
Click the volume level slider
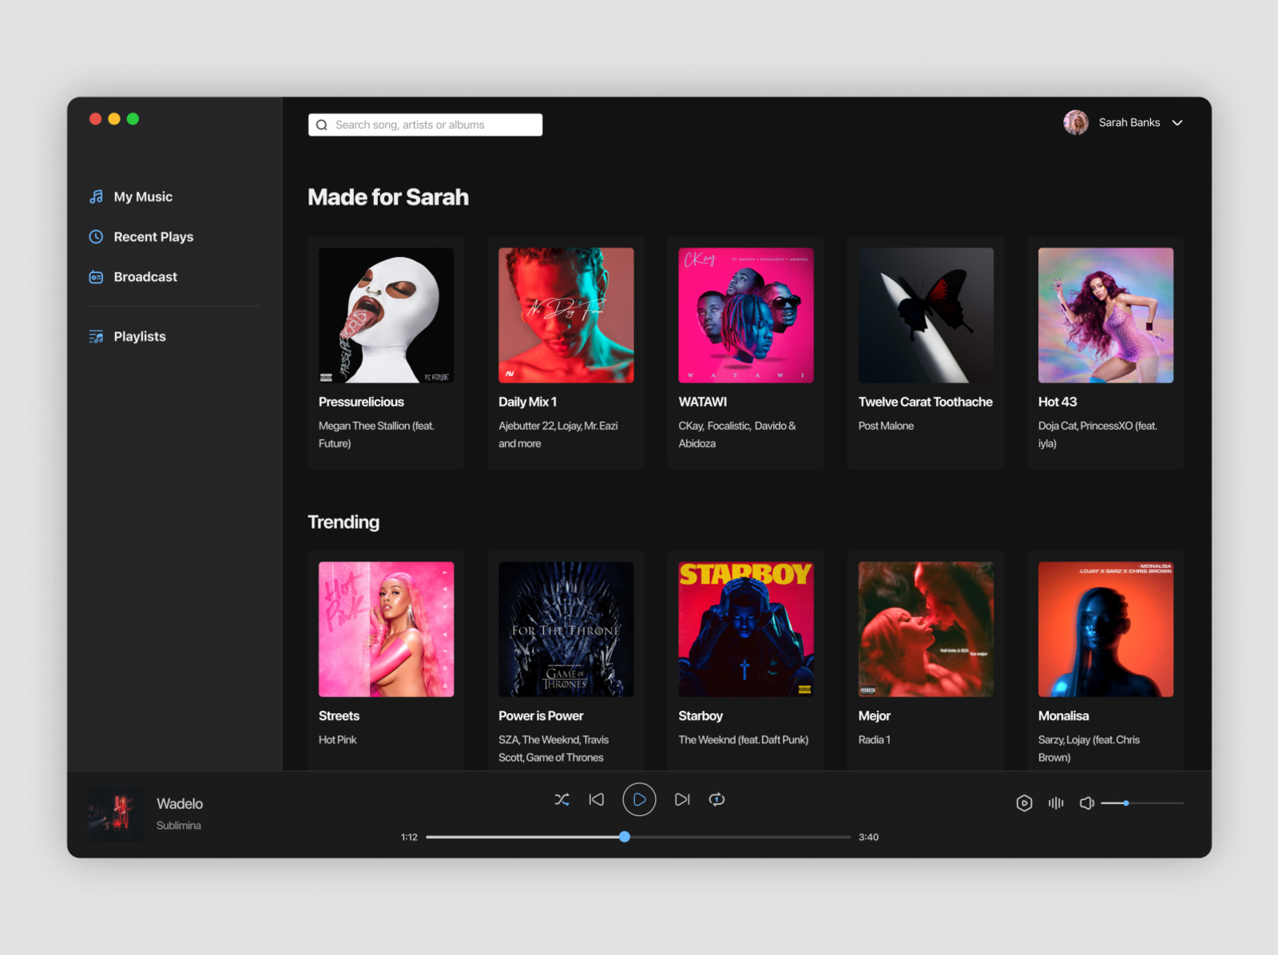(x=1126, y=803)
